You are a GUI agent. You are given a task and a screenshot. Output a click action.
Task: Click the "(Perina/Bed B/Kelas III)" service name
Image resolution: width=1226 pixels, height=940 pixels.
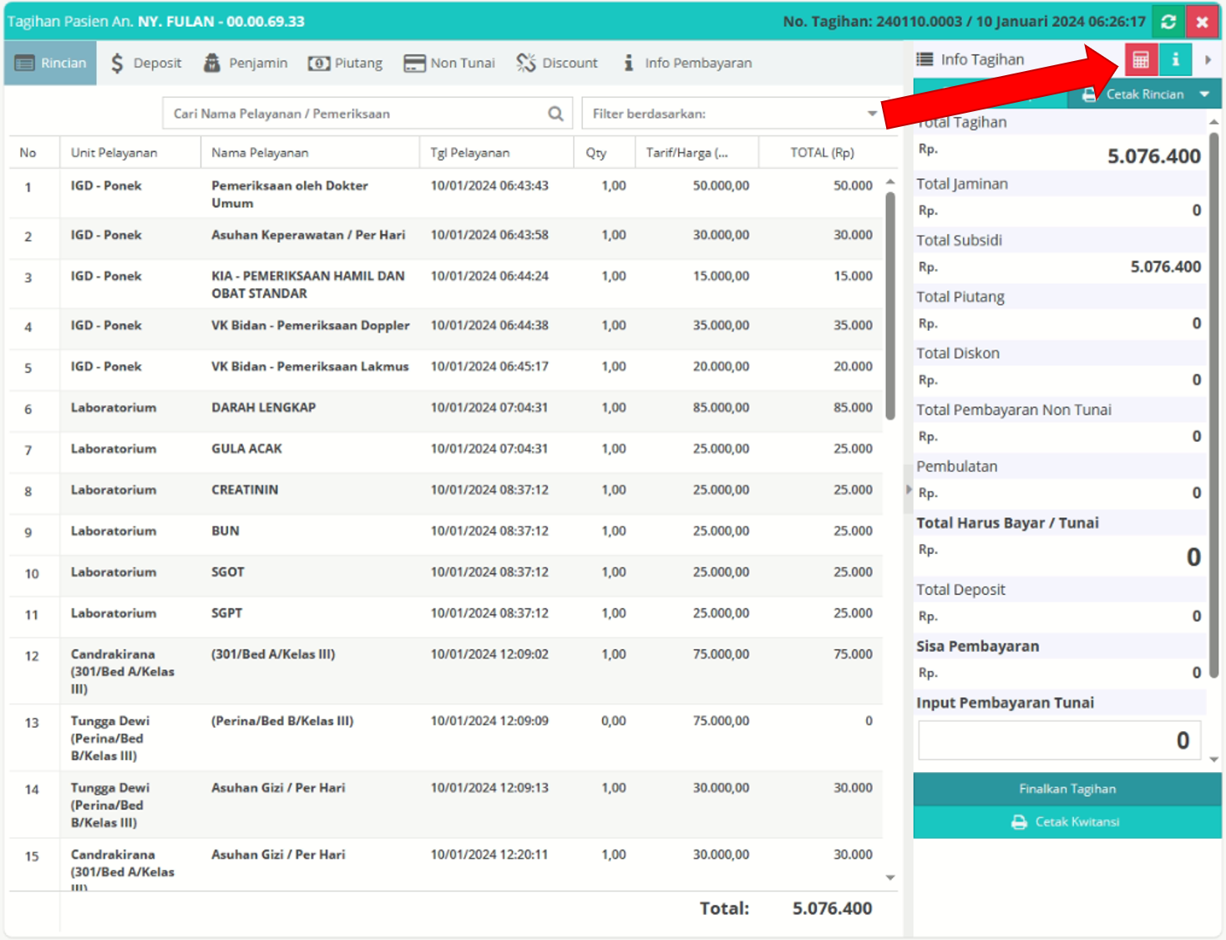tap(282, 721)
